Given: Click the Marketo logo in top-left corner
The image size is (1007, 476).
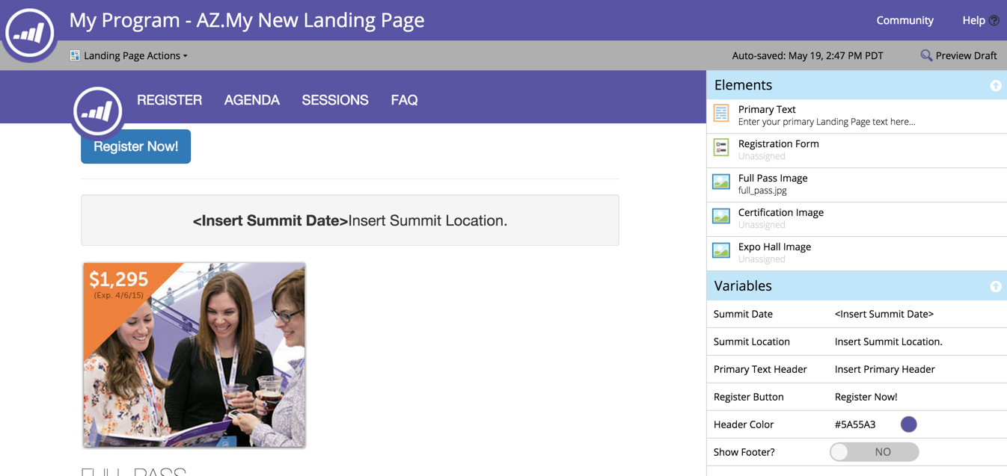Looking at the screenshot, I should tap(30, 32).
